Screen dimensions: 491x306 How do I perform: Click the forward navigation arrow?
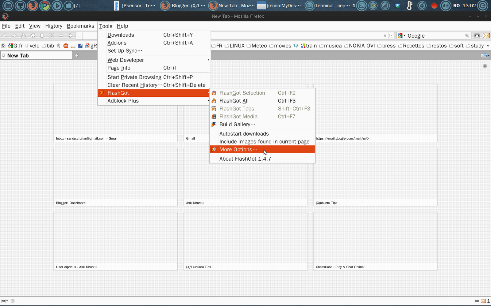click(x=14, y=36)
